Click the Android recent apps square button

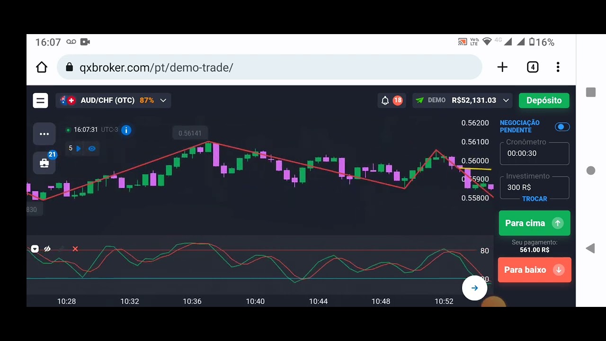tap(591, 92)
